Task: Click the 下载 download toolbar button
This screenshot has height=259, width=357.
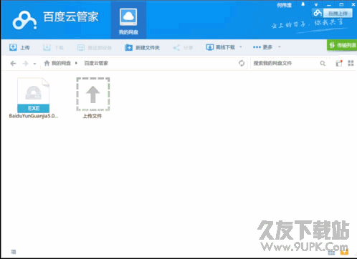Action: (x=53, y=48)
